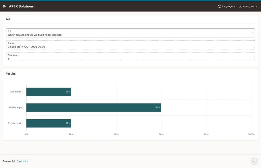
Task: Click the 0% x-axis label
Action: [26, 134]
